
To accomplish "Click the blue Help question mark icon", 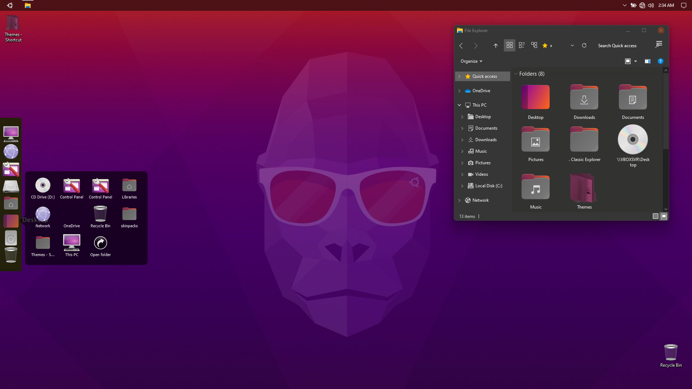I will click(x=660, y=61).
